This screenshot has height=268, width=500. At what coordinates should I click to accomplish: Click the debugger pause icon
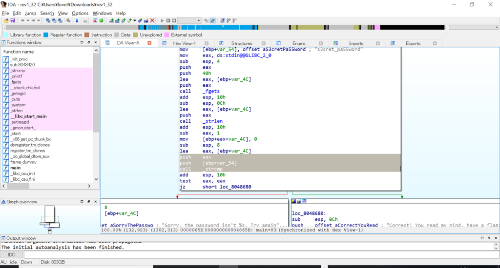click(x=168, y=20)
